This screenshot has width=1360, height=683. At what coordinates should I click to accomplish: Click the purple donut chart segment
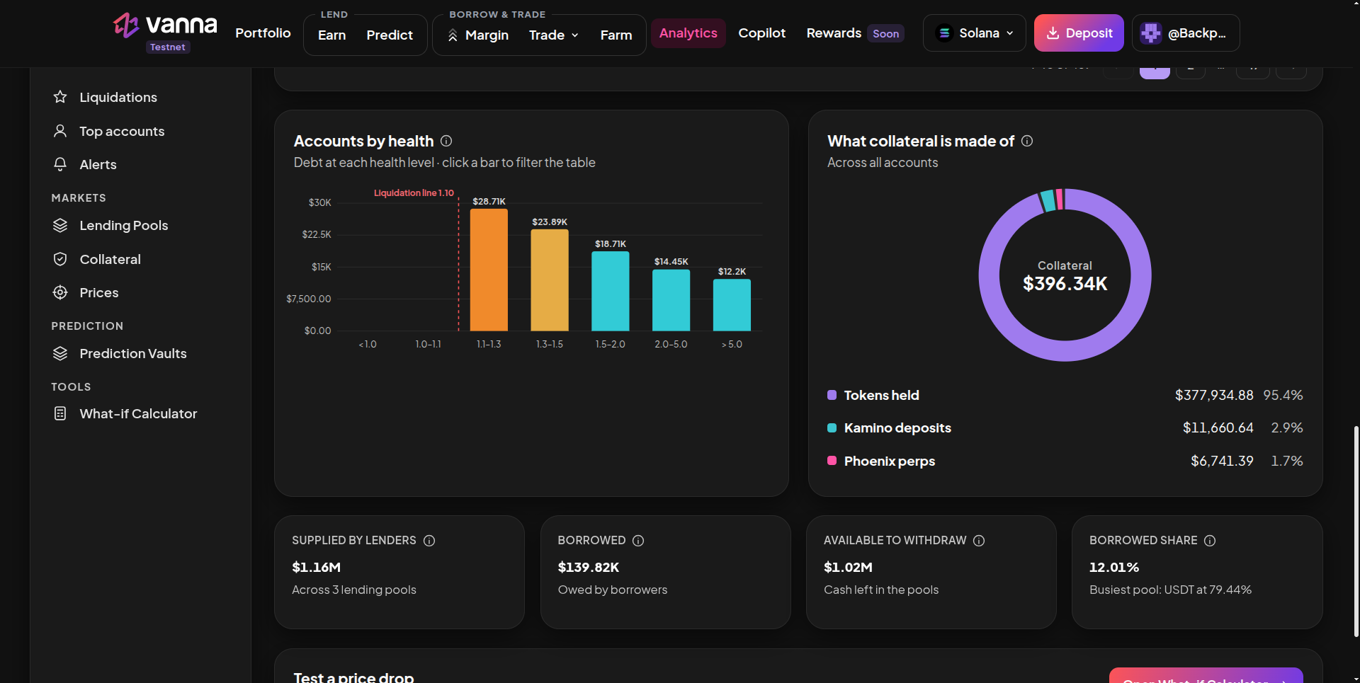pyautogui.click(x=1065, y=351)
